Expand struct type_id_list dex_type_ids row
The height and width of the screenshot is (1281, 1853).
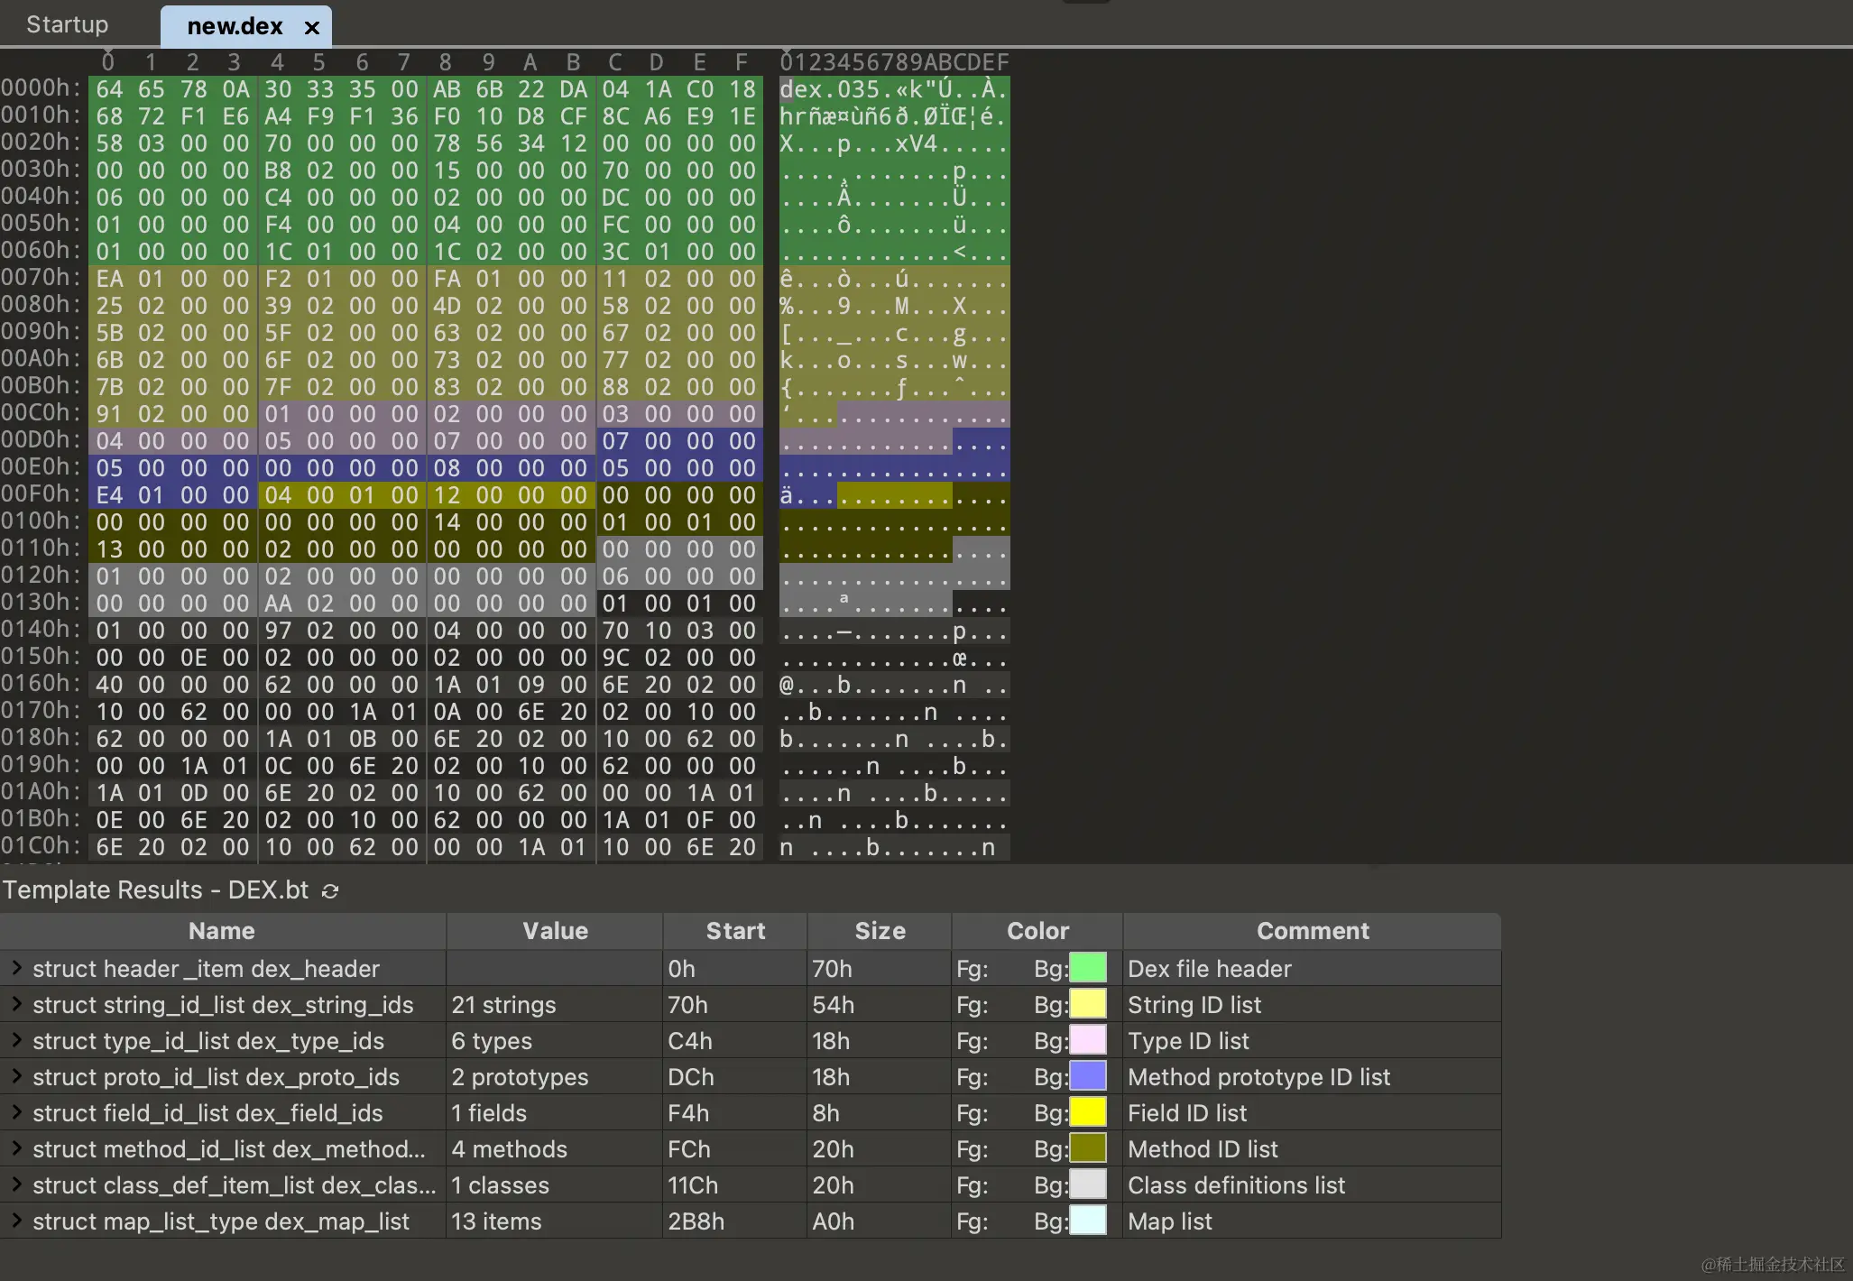click(16, 1040)
